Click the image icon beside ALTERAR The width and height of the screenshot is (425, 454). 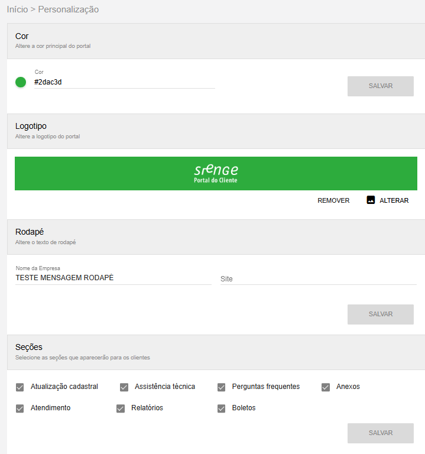pos(371,200)
